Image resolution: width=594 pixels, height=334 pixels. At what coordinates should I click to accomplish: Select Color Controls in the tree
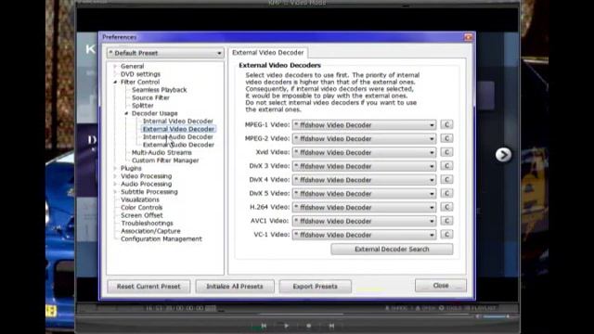(141, 208)
